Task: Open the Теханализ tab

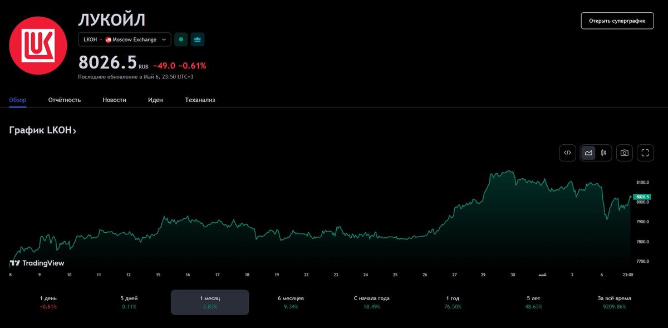Action: (200, 100)
